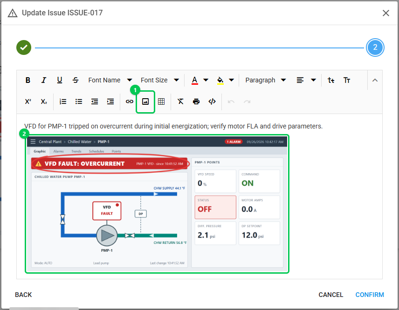Insert a hyperlink
Screen dimensions: 399x310
(x=130, y=101)
